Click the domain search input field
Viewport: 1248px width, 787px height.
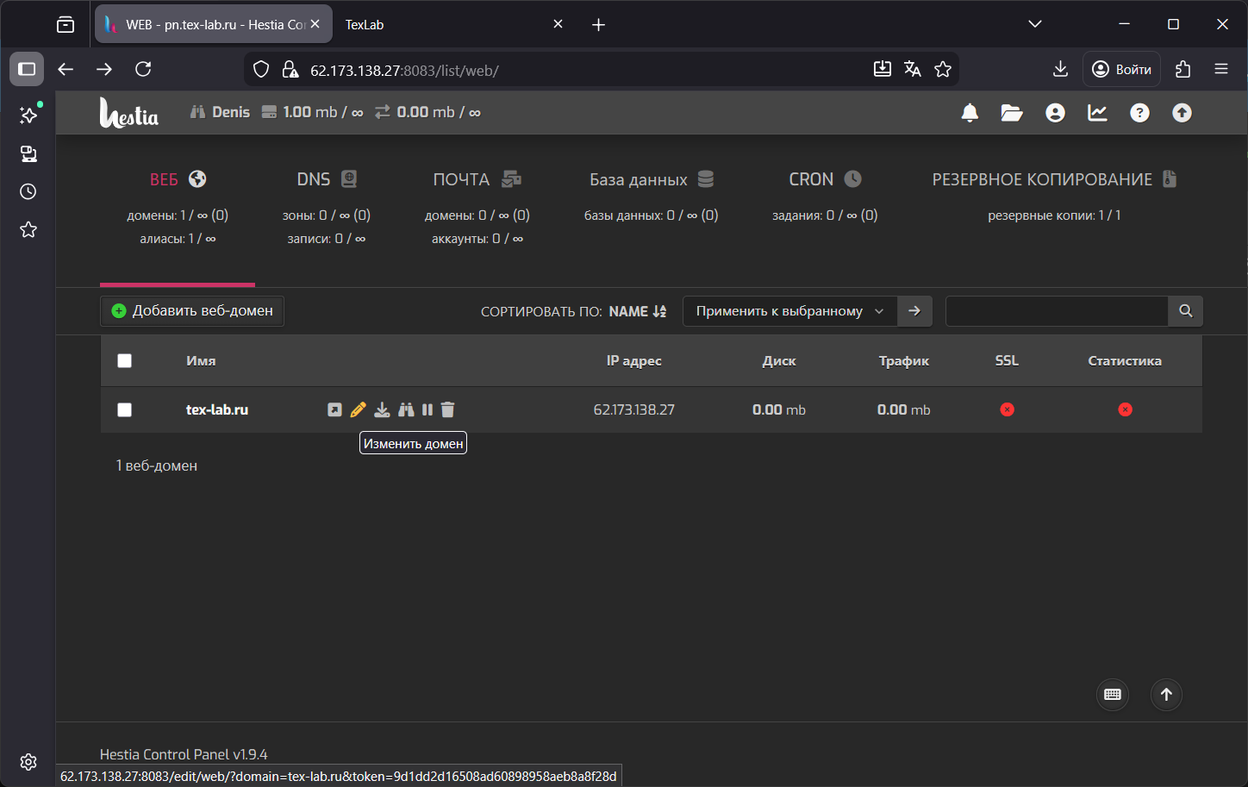(1057, 311)
